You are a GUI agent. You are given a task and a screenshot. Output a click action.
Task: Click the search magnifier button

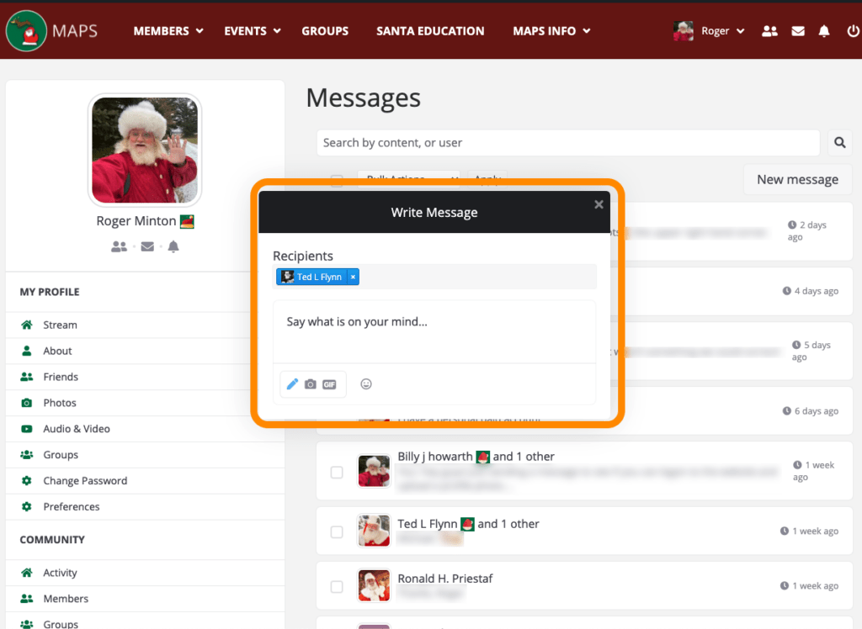pos(839,143)
